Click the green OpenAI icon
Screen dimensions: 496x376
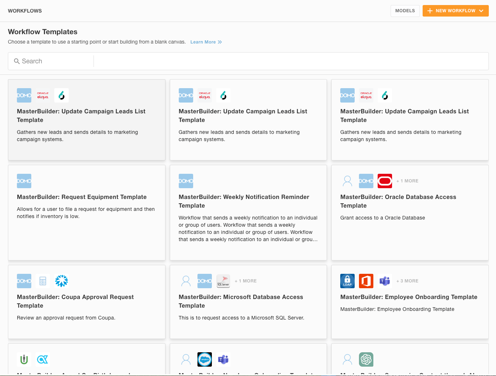[366, 359]
